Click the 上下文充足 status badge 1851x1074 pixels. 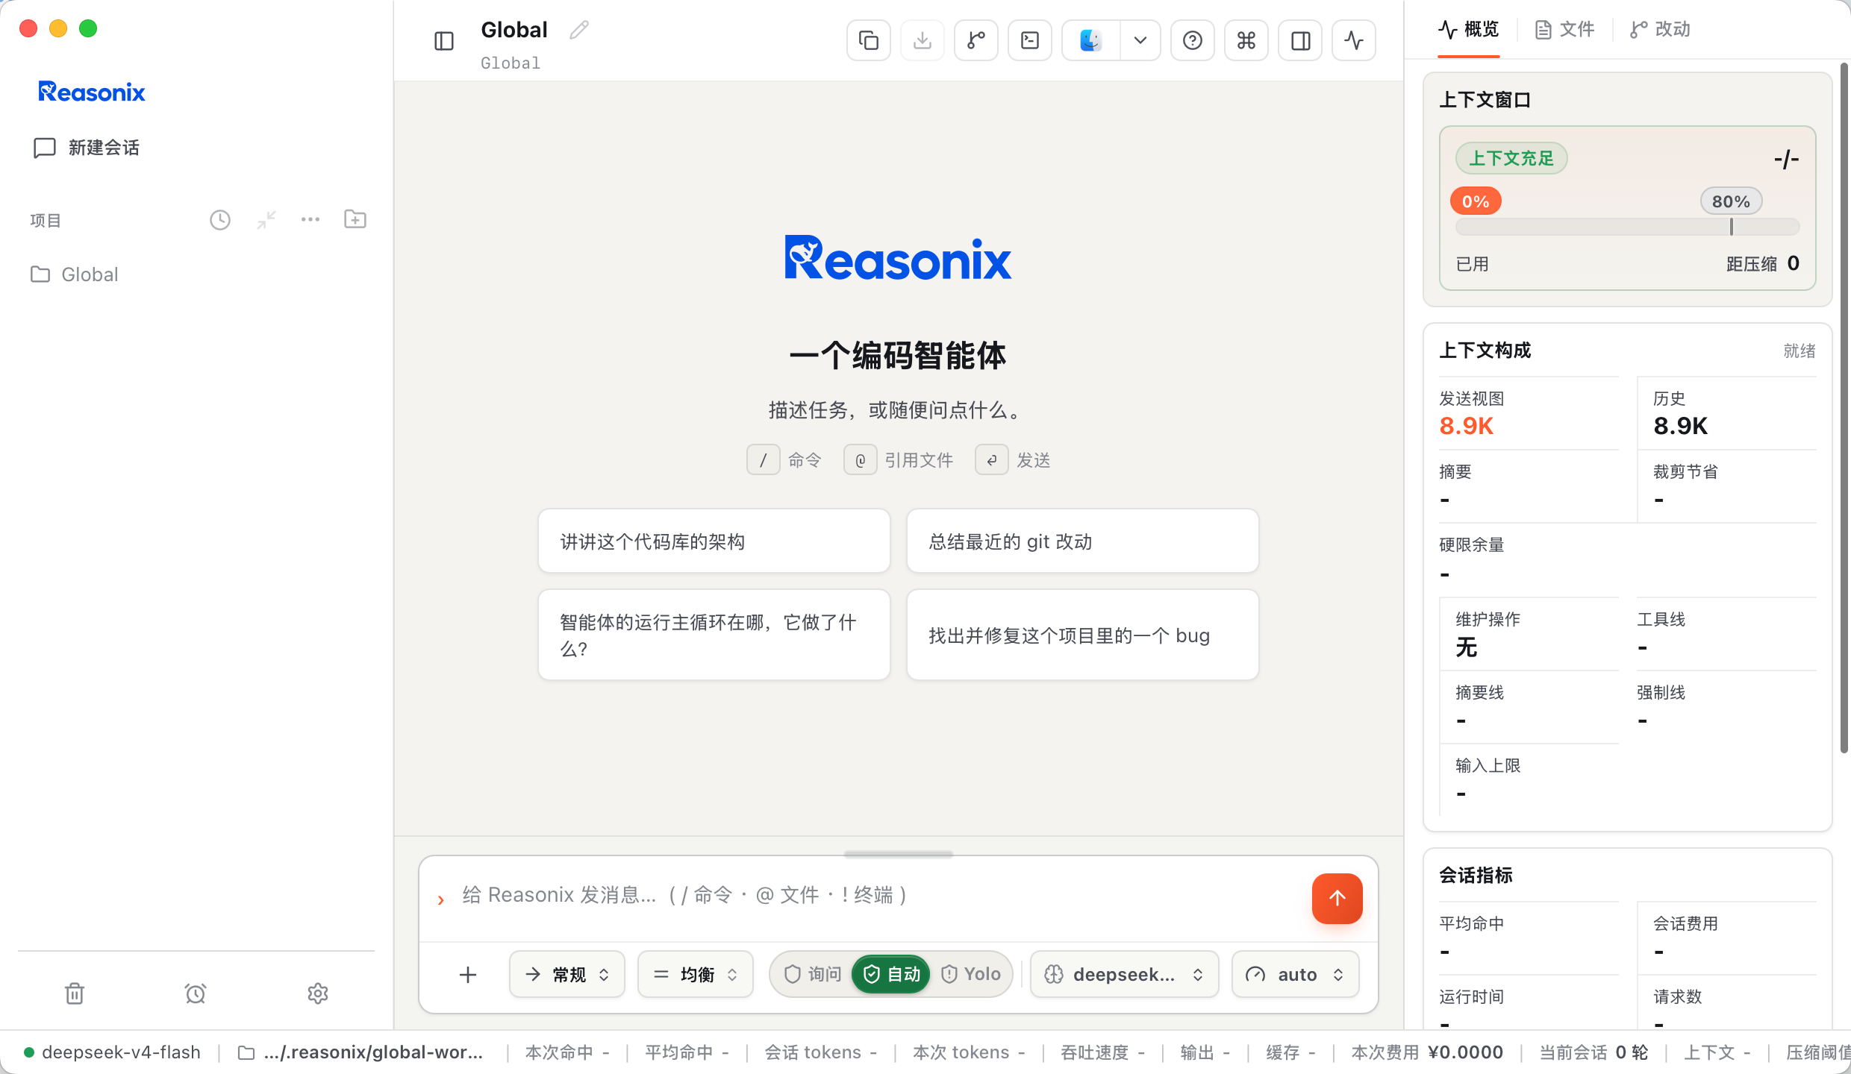point(1511,158)
